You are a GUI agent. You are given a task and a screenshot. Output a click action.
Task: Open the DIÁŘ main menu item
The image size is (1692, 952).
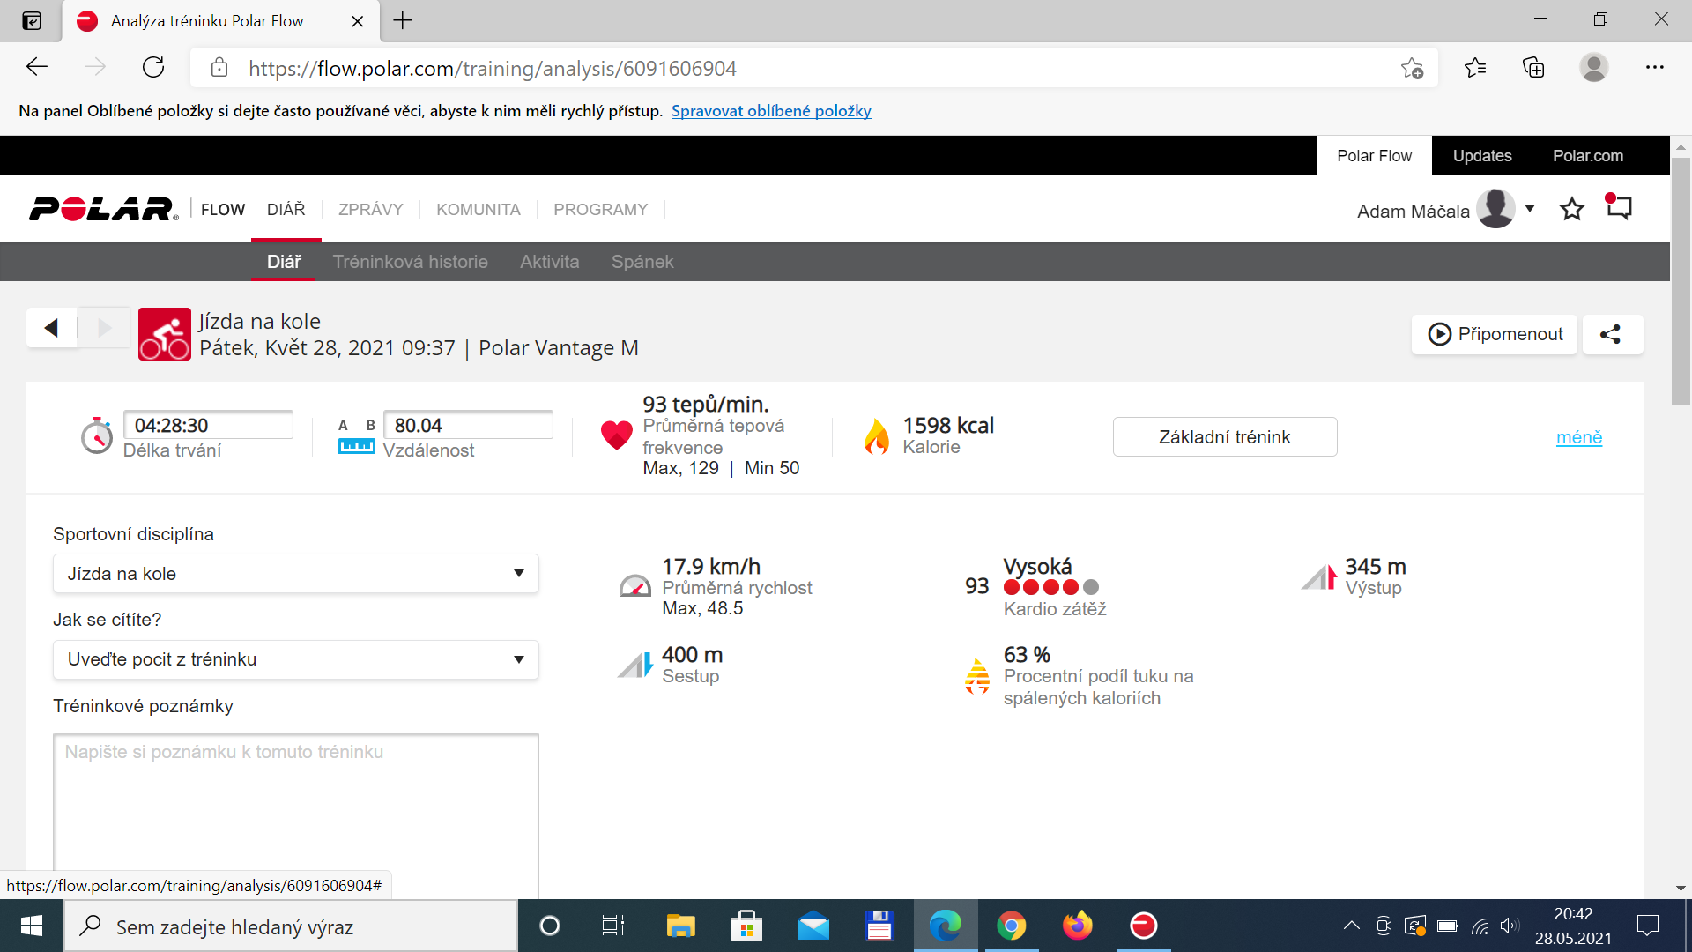tap(286, 210)
